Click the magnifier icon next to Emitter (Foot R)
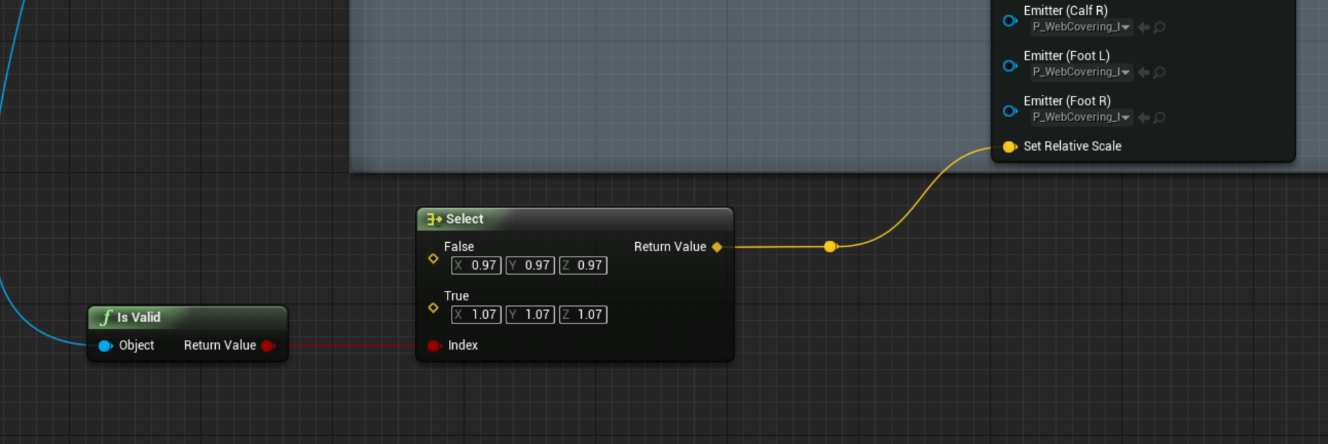The height and width of the screenshot is (444, 1328). (x=1159, y=118)
